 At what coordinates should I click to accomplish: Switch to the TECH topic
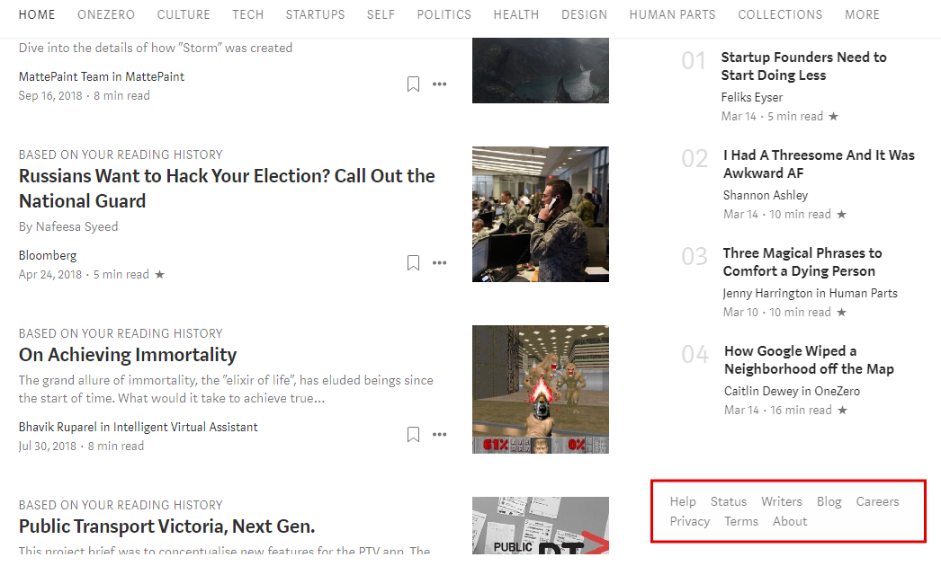click(248, 14)
